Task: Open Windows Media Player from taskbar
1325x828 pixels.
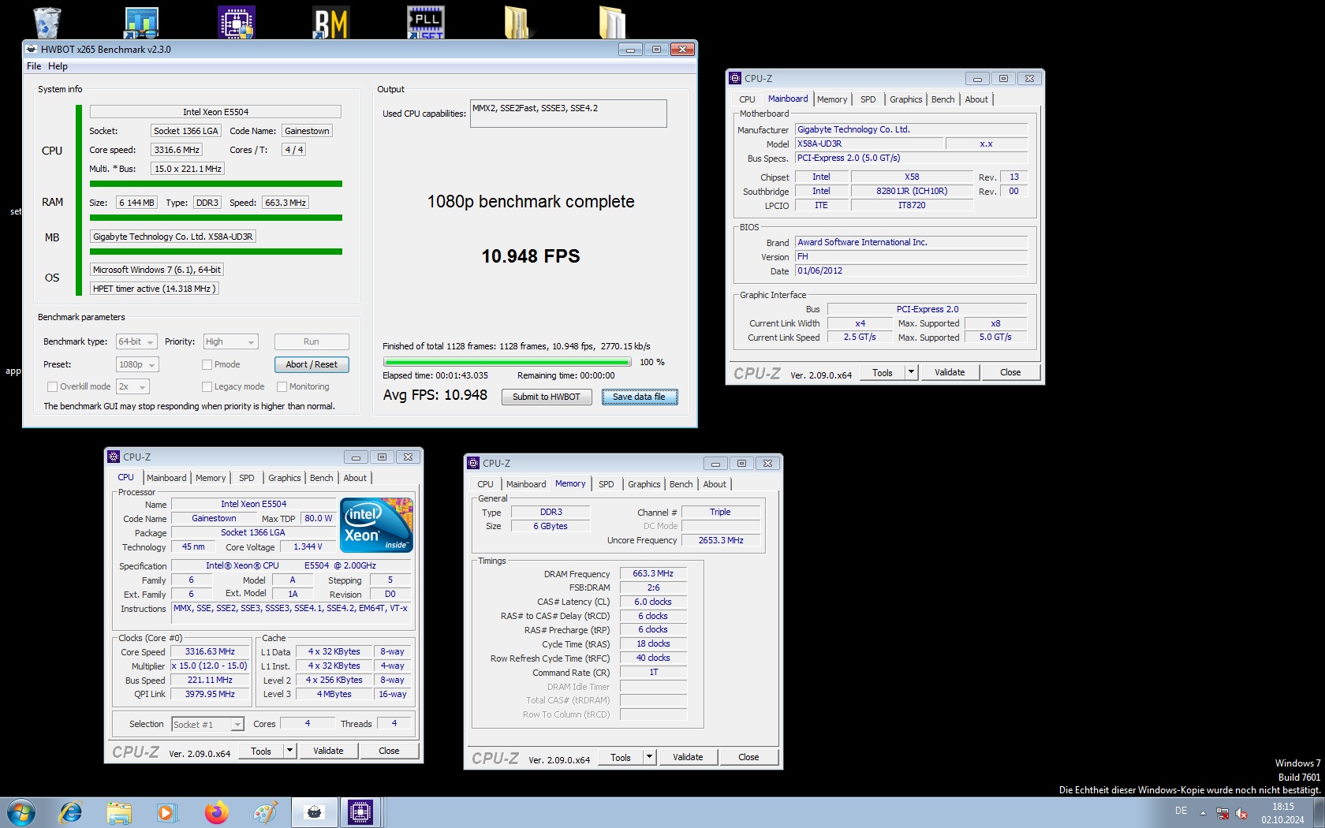Action: coord(166,812)
